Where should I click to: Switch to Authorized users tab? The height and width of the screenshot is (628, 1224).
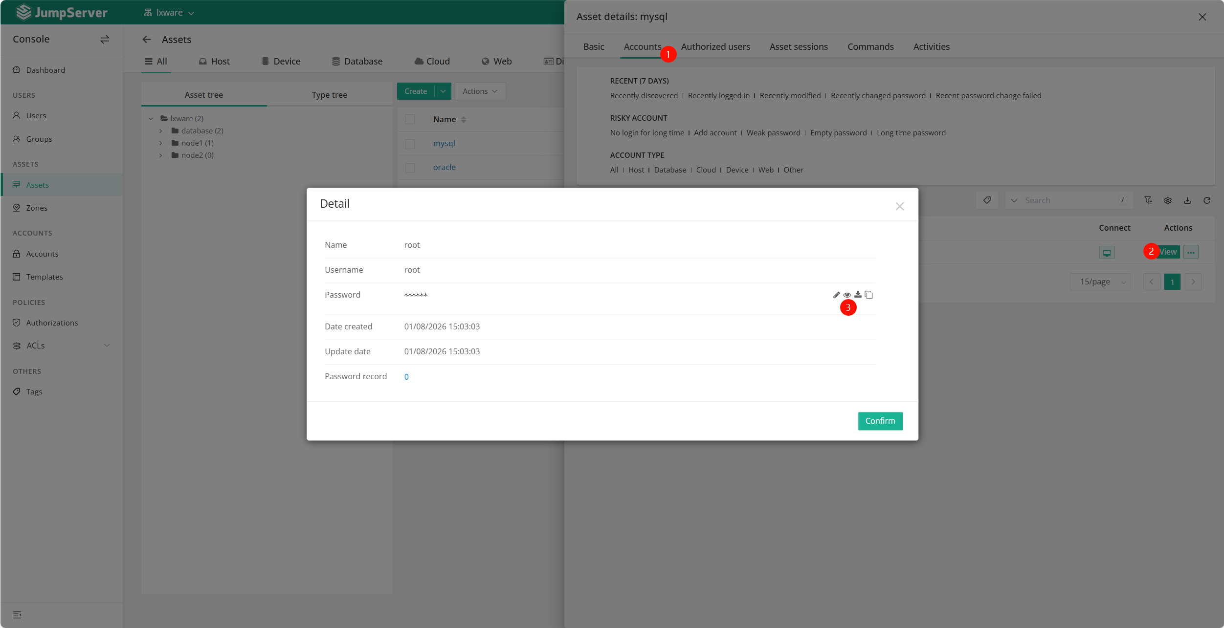[715, 47]
